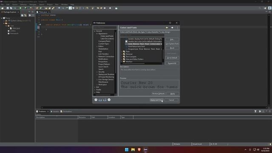Viewport: 272px width, 153px height.
Task: Select Properties File Editor Text Font entry
Action: [x=144, y=49]
